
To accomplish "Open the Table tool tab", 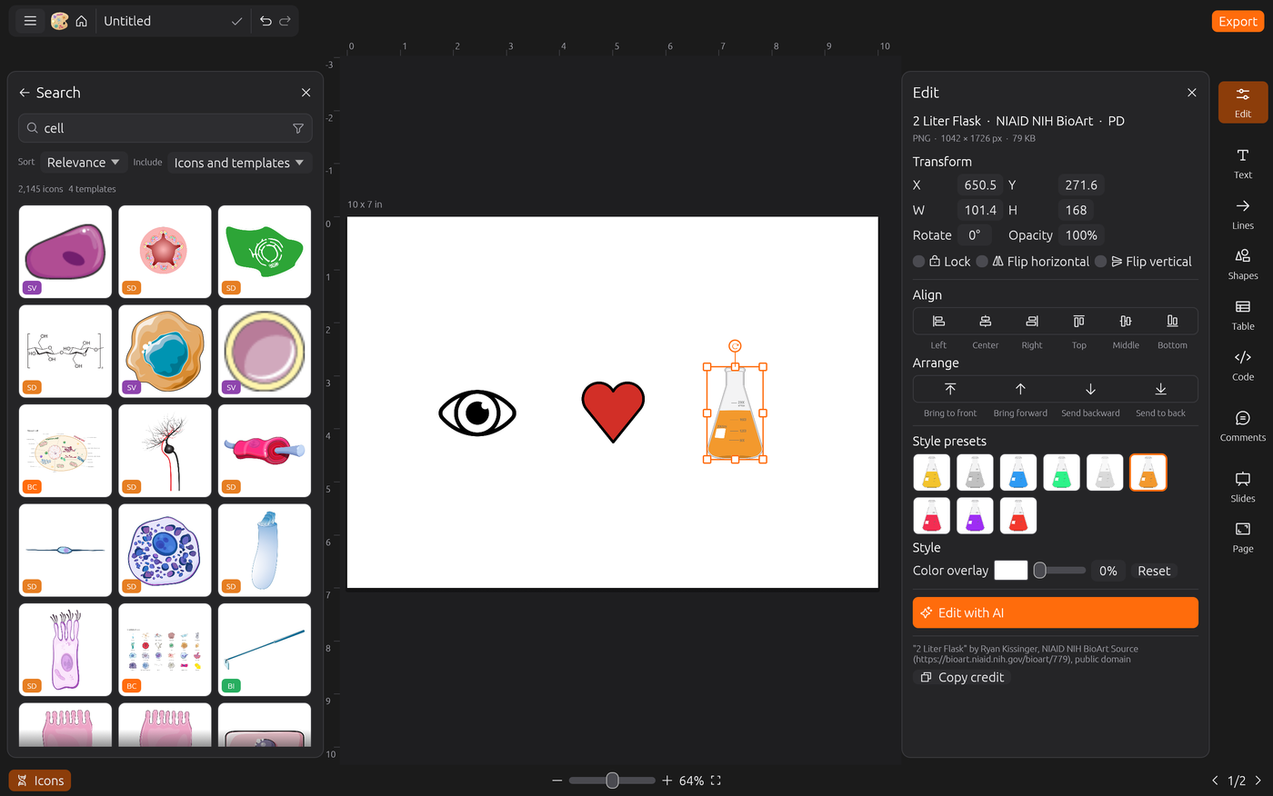I will click(1243, 315).
